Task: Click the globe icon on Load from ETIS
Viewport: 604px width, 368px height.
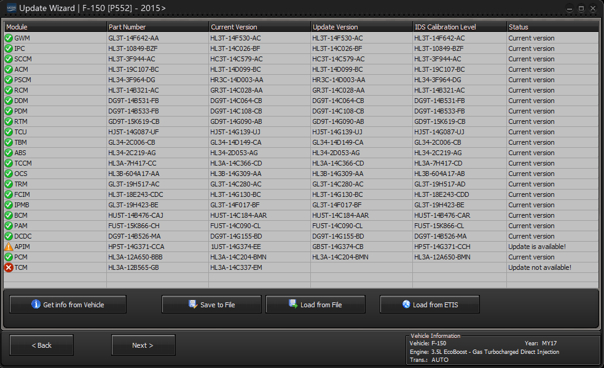Action: 406,304
